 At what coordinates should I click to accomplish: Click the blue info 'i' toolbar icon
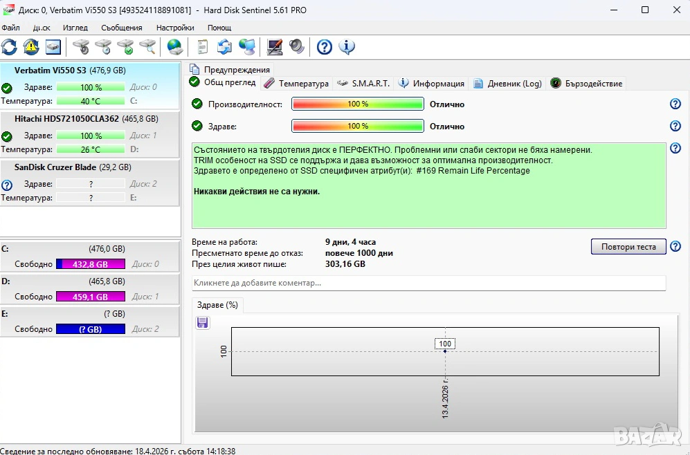pyautogui.click(x=347, y=47)
